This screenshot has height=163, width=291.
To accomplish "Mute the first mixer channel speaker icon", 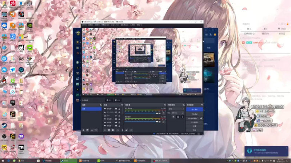I will 160,113.
